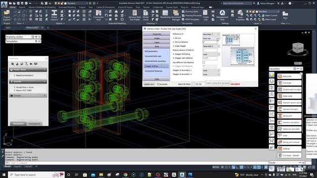
Task: Open Project Explorer in the ribbon
Action: point(6,15)
